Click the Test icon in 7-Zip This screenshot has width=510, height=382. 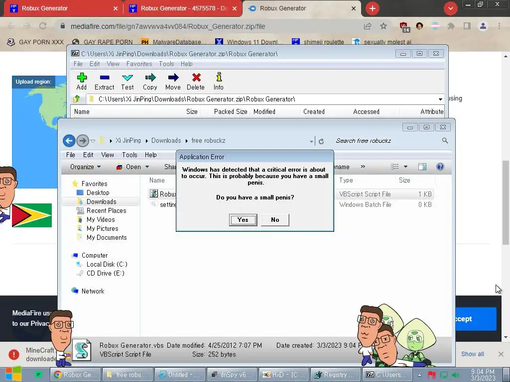click(127, 78)
